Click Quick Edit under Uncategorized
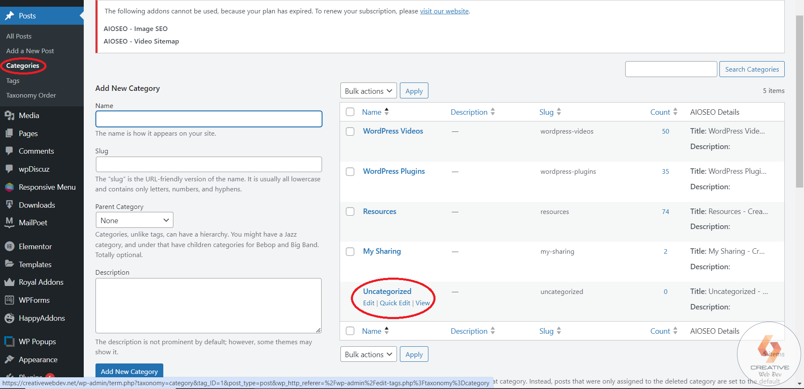This screenshot has width=804, height=389. pyautogui.click(x=395, y=303)
